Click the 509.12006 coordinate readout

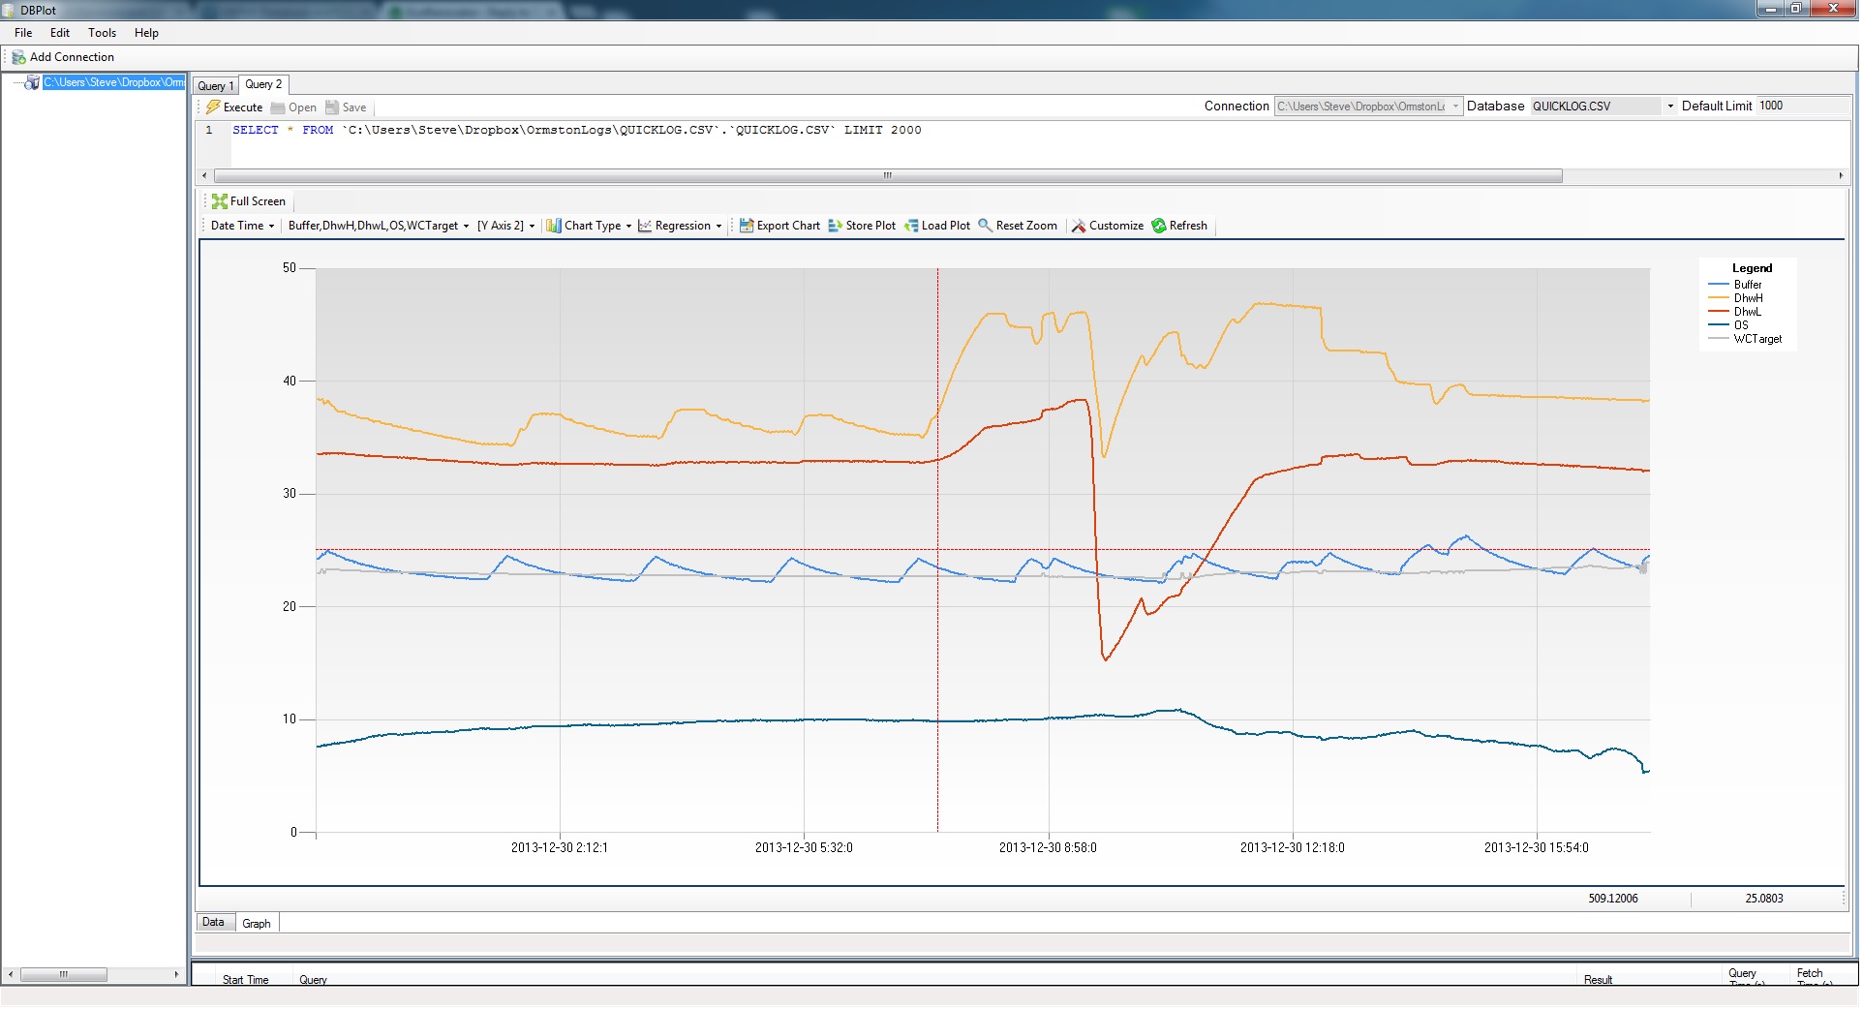pos(1613,899)
